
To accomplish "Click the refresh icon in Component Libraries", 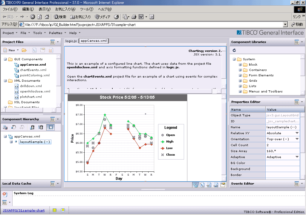I will coord(234,50).
